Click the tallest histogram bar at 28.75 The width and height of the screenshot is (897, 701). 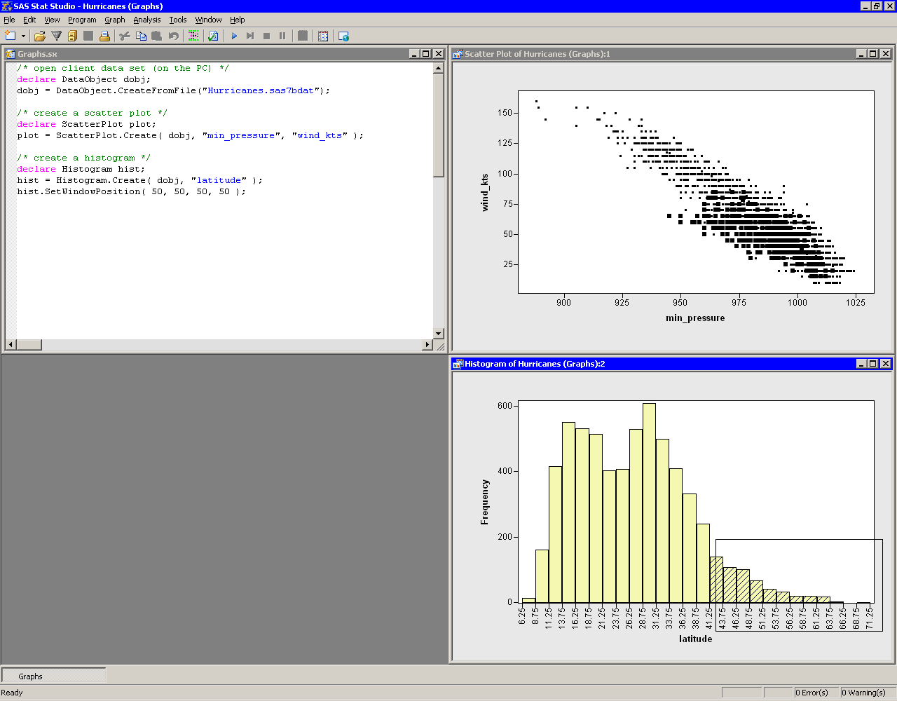649,503
